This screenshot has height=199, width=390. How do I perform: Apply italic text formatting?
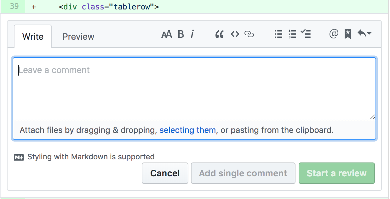(x=192, y=34)
